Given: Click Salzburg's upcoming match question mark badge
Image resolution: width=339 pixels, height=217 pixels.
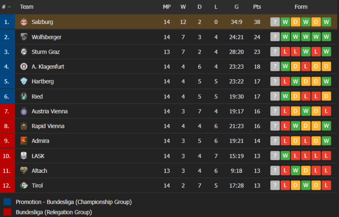Looking at the screenshot, I should click(275, 22).
